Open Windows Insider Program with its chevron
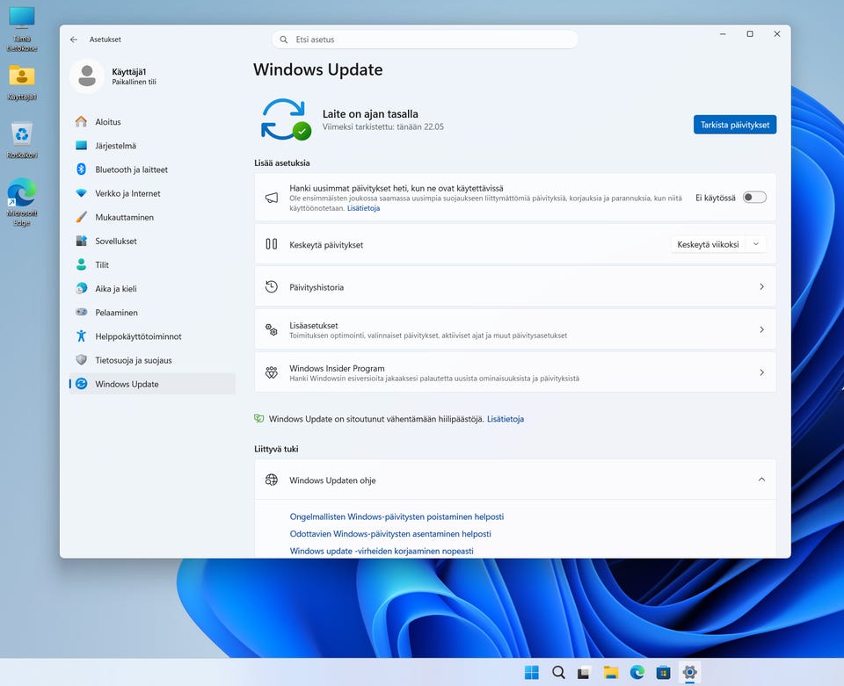The height and width of the screenshot is (686, 844). click(x=761, y=372)
